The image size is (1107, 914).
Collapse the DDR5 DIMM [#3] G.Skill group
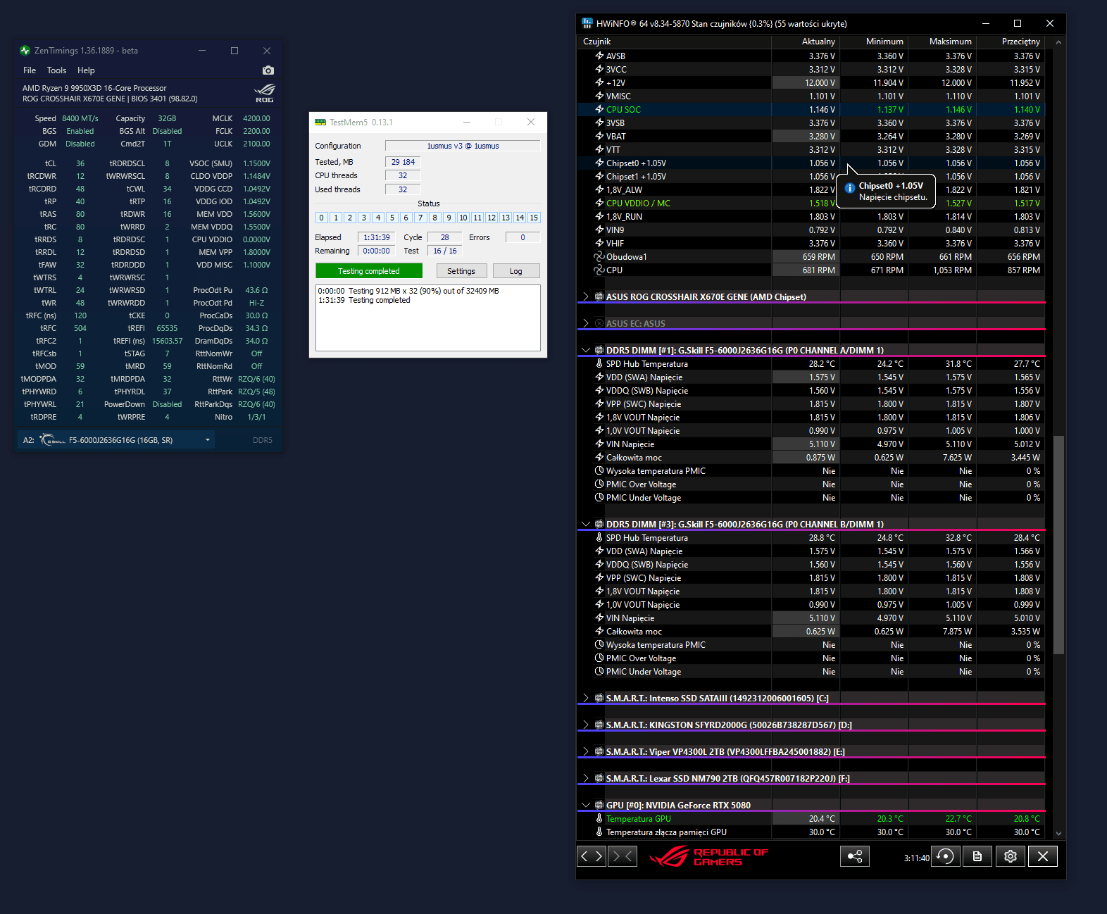pyautogui.click(x=586, y=524)
